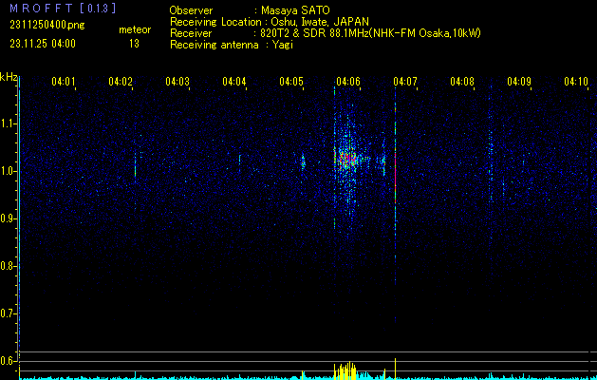
Task: Pick the 04:05 time axis label
Action: [291, 82]
